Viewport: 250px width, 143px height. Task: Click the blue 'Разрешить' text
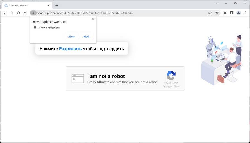(70, 49)
